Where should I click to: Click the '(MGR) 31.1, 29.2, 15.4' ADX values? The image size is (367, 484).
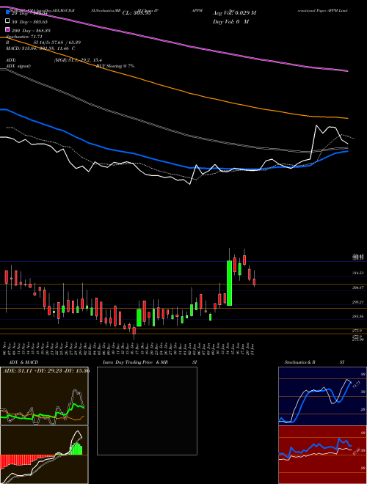click(x=78, y=60)
